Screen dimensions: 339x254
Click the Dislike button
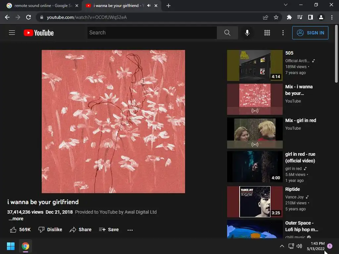(x=50, y=230)
